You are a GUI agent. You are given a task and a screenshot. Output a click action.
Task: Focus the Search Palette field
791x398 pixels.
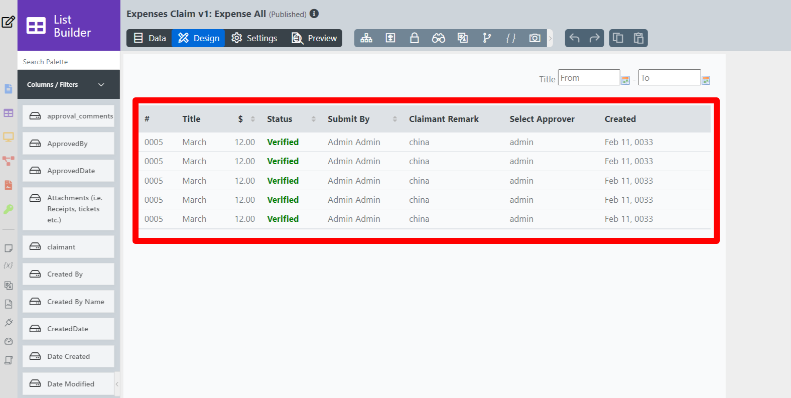click(x=69, y=62)
